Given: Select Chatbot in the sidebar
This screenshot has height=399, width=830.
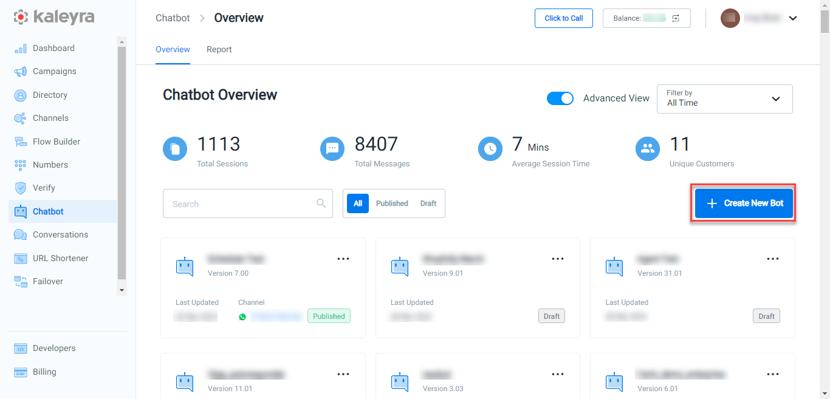Looking at the screenshot, I should click(x=63, y=211).
